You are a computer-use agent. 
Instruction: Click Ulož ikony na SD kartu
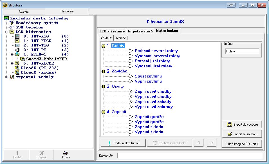[x=242, y=144]
